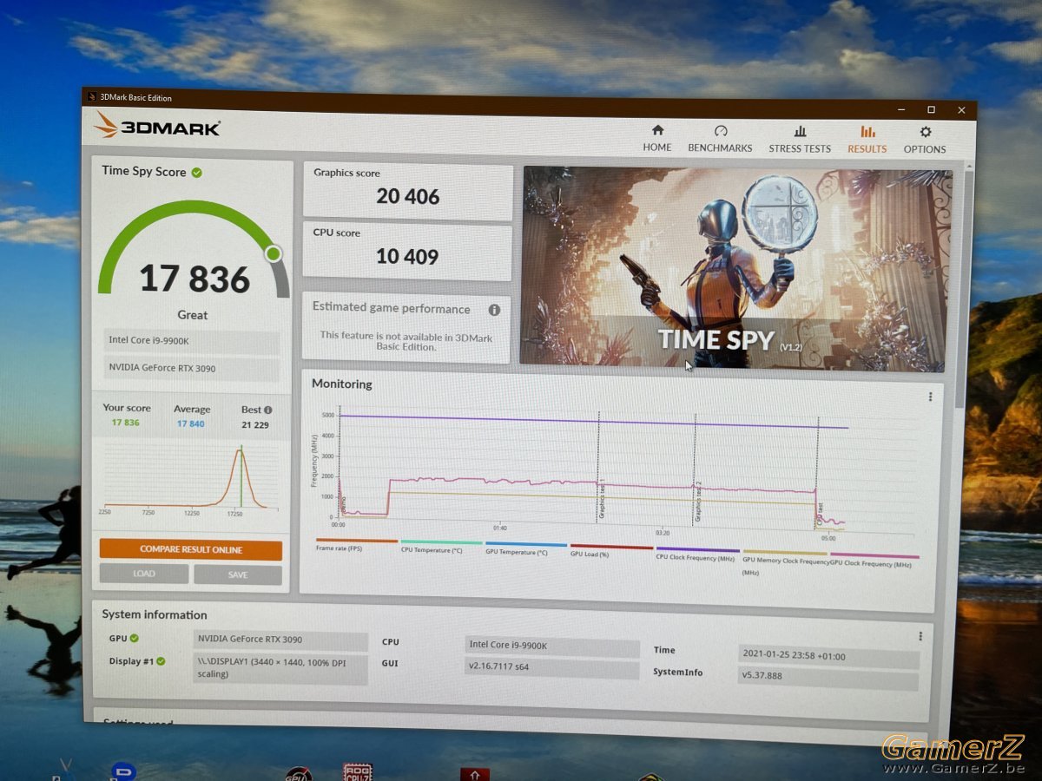Click the SystemInfo version v5.37.888
The width and height of the screenshot is (1042, 781).
[828, 679]
